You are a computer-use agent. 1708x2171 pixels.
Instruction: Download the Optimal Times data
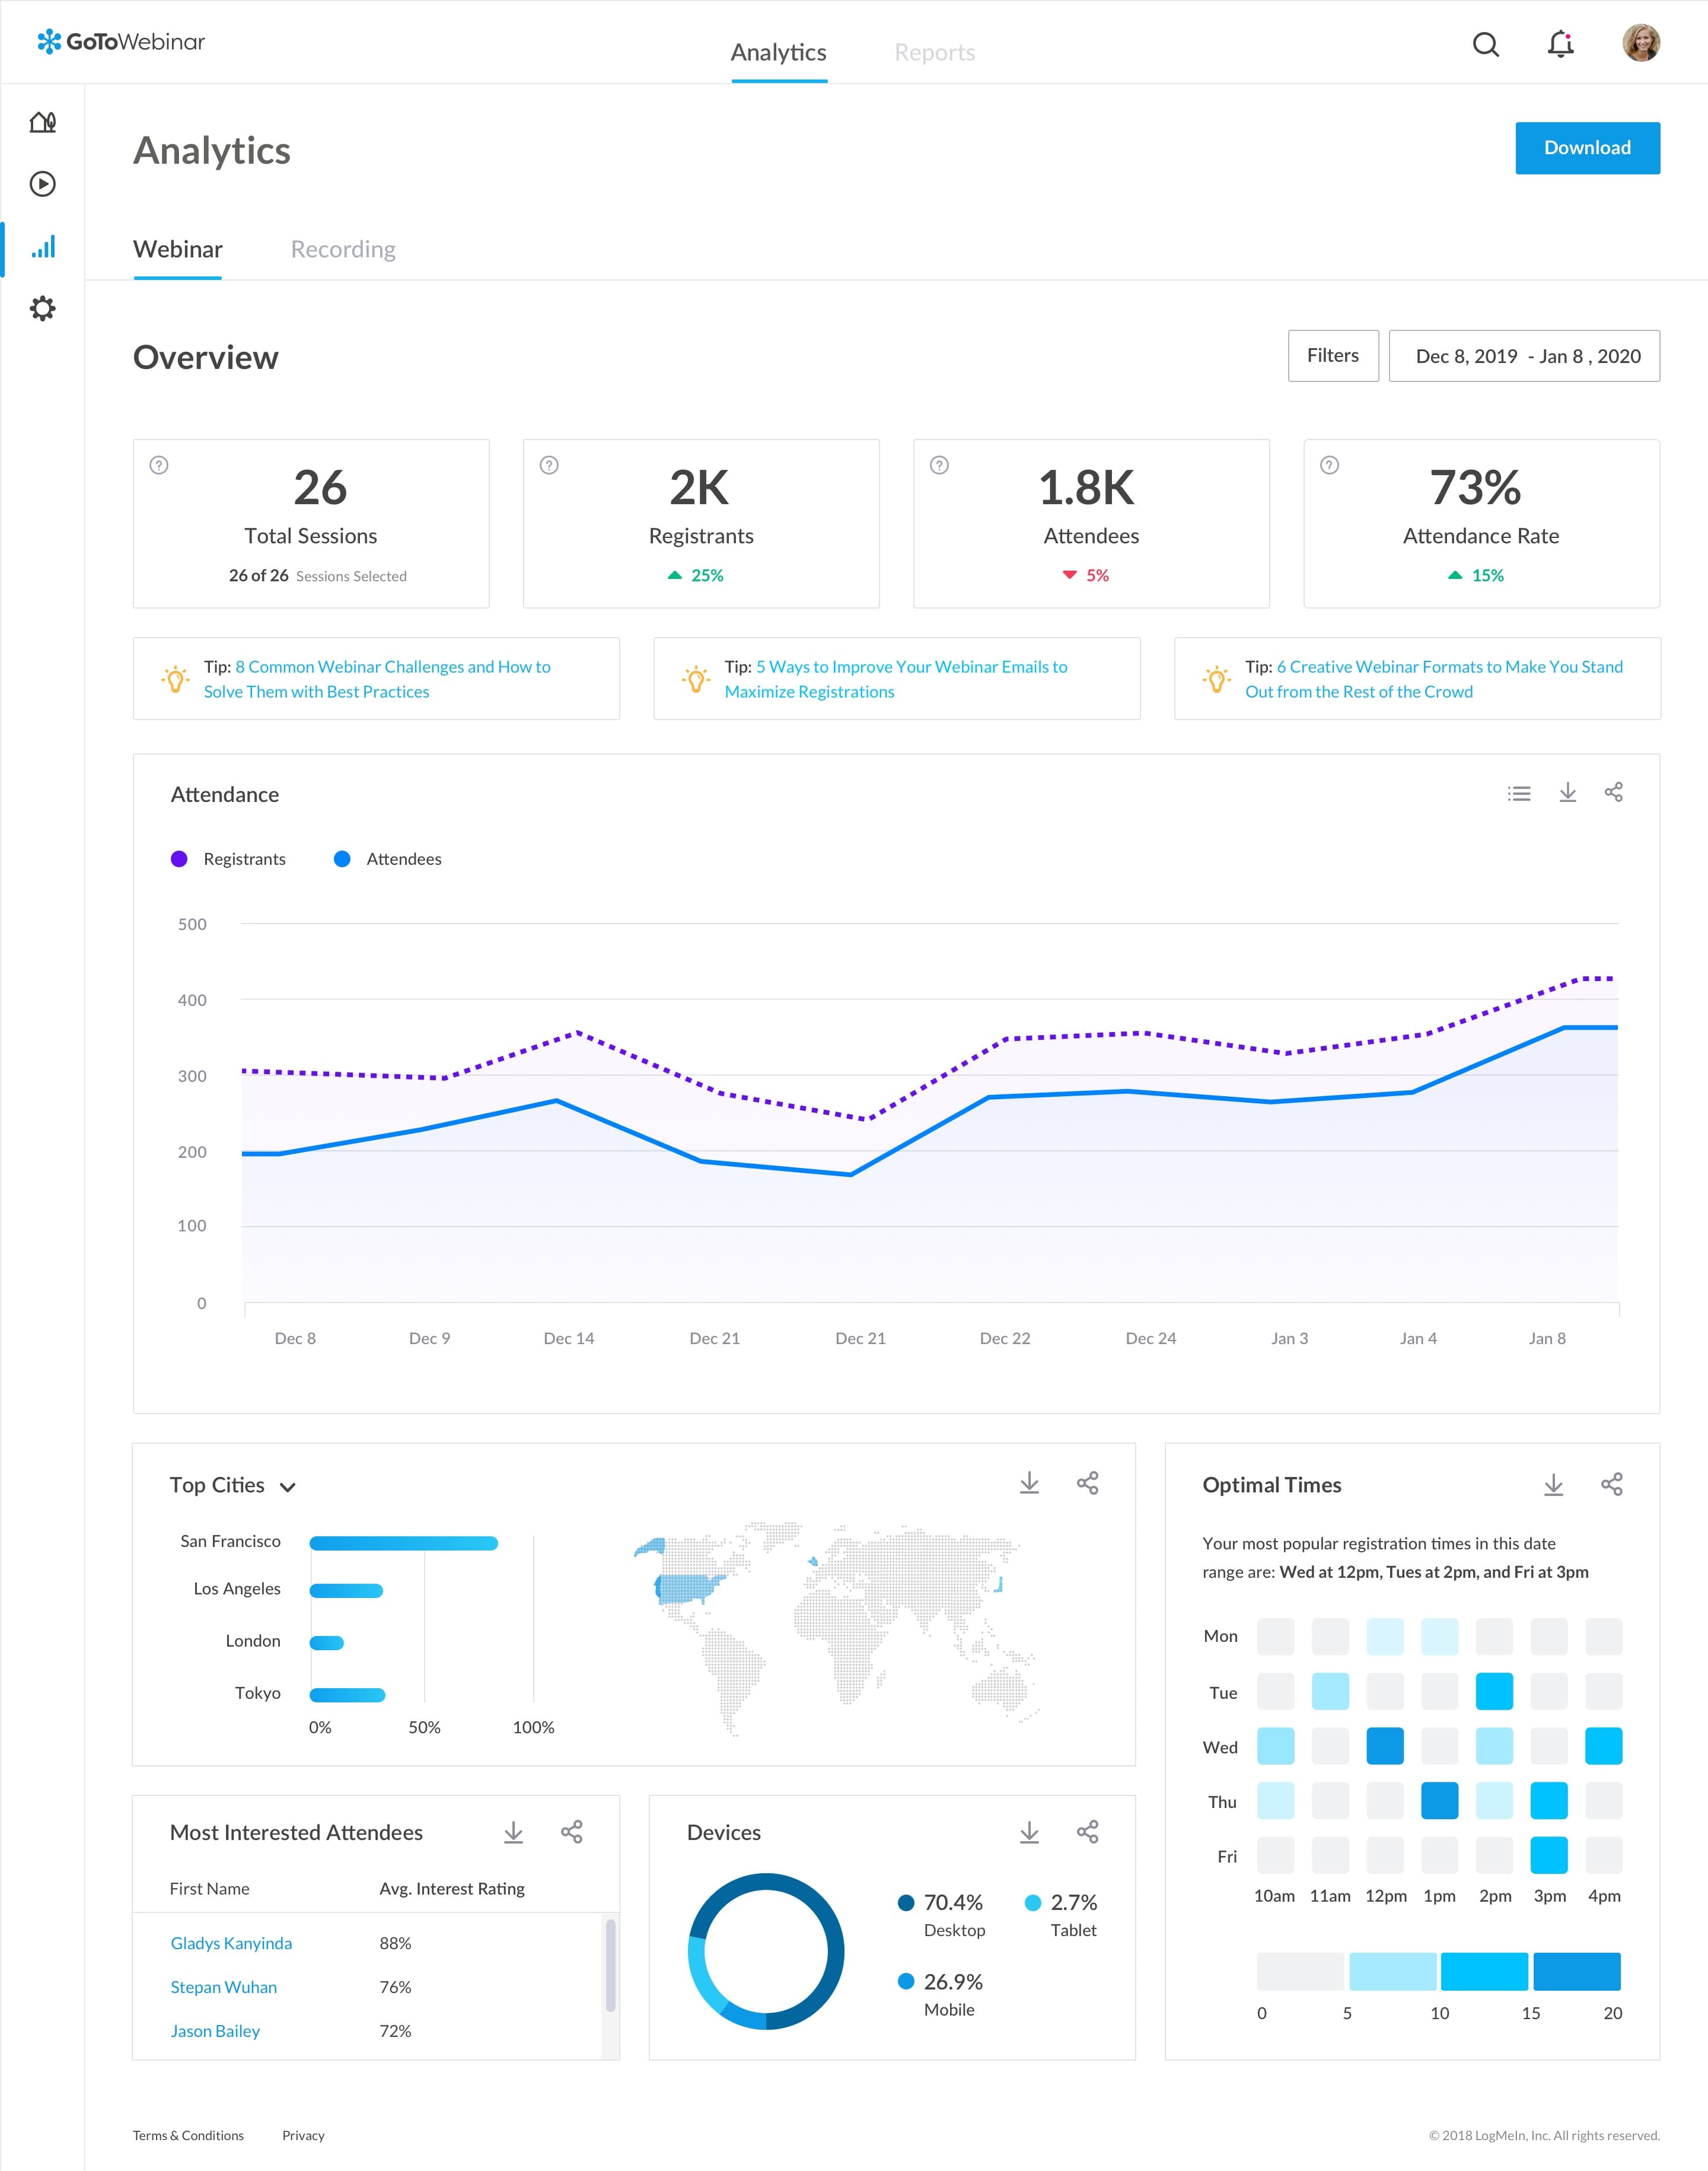pos(1553,1485)
